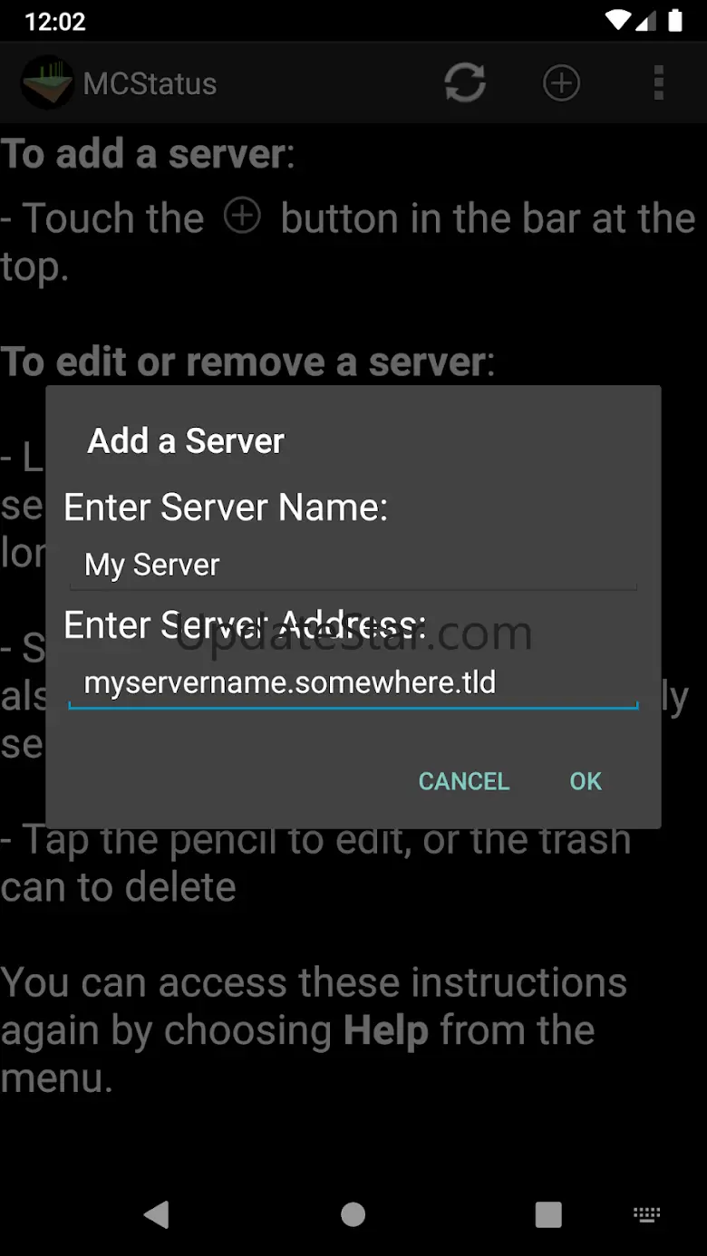Tap the battery status icon
Image resolution: width=707 pixels, height=1256 pixels.
point(674,20)
